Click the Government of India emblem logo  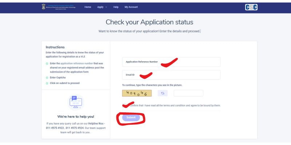[44, 7]
